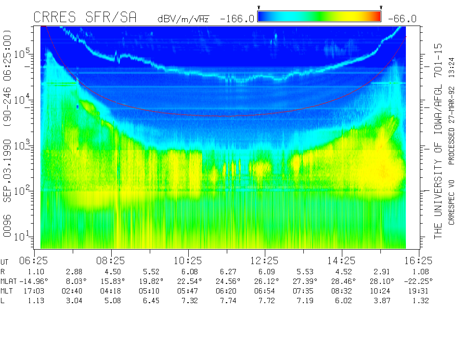Select the right marker above the colorbar
455x347 pixels.
[381, 8]
